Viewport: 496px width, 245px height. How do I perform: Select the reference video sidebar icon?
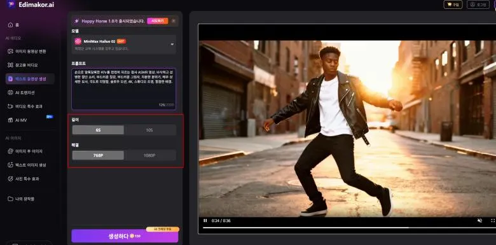click(10, 65)
